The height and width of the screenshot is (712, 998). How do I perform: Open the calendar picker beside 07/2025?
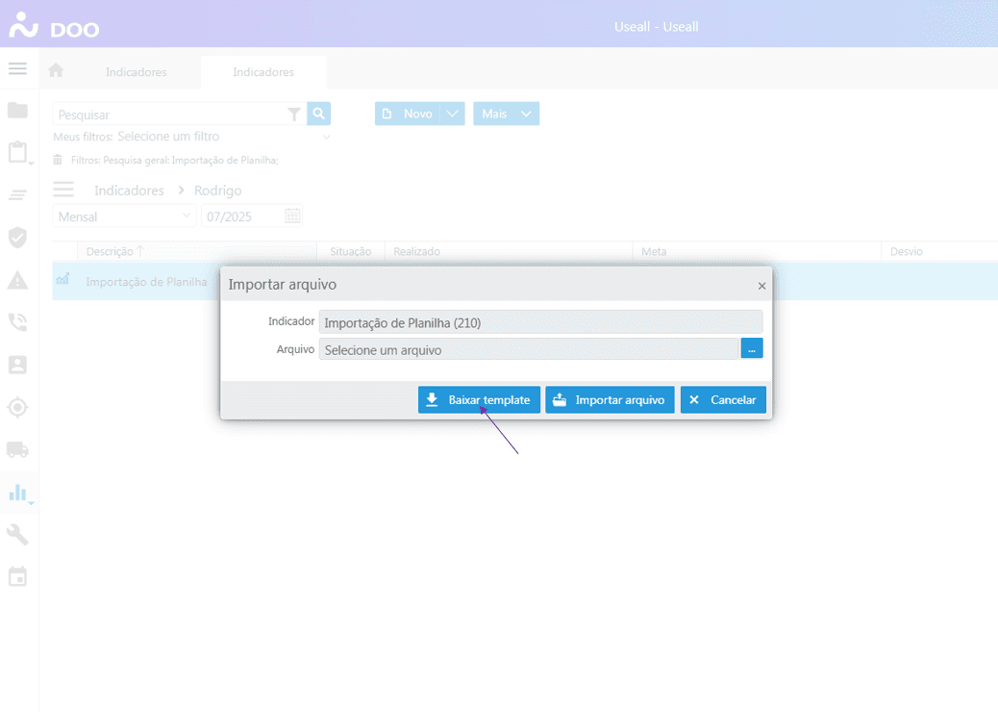[x=293, y=216]
